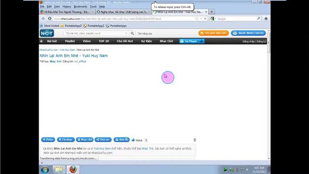
Task: Click the search magnifier icon beside the NCT search box
Action: pos(132,33)
